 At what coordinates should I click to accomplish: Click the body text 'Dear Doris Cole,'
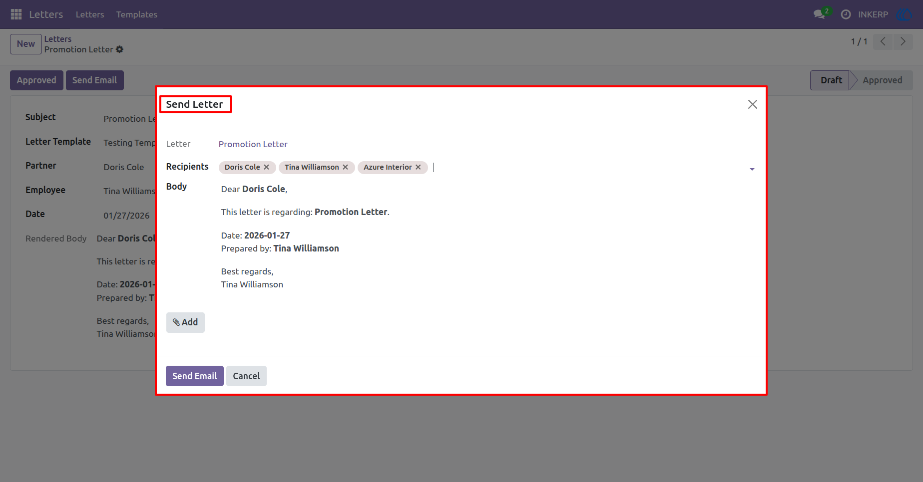tap(254, 189)
